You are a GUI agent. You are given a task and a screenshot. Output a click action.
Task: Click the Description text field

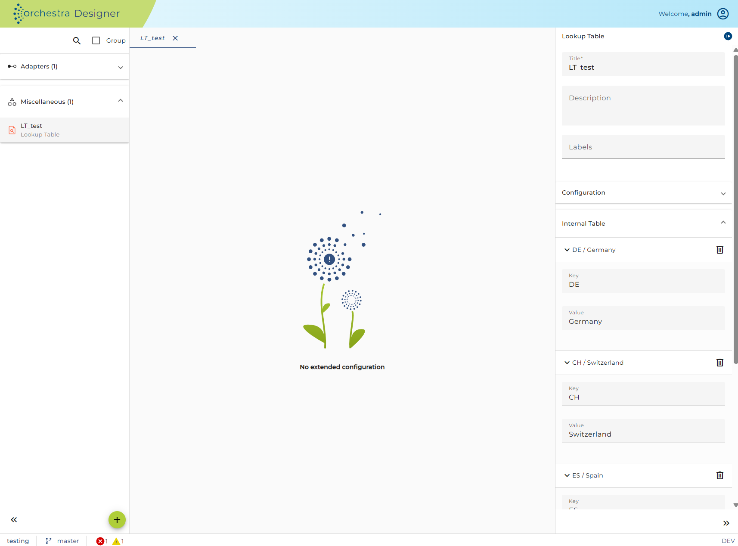pyautogui.click(x=643, y=105)
